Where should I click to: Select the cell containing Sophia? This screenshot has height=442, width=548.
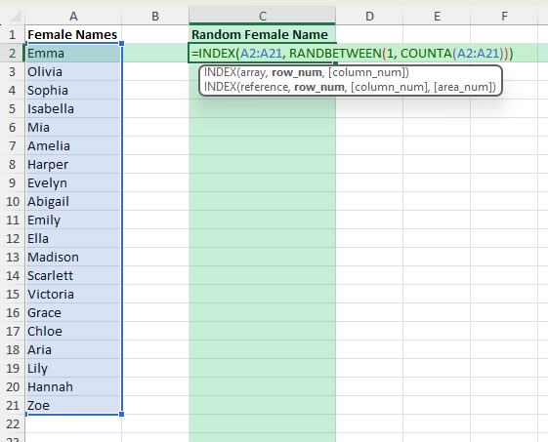(x=73, y=90)
